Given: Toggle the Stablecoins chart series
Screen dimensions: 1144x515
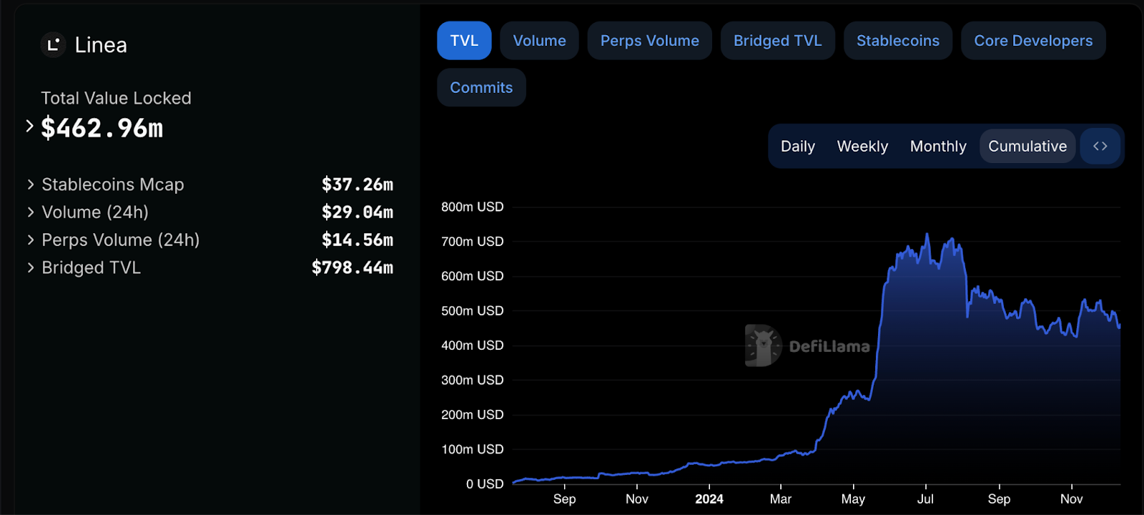Looking at the screenshot, I should tap(898, 41).
